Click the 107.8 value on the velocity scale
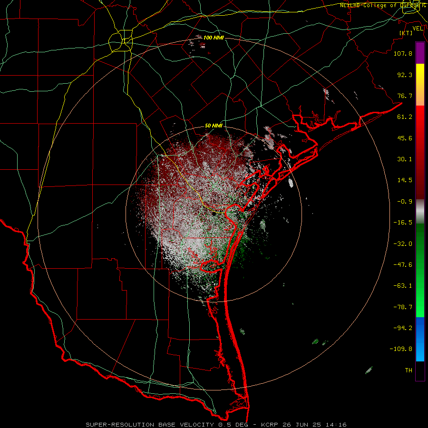Image resolution: width=428 pixels, height=428 pixels. tap(403, 53)
